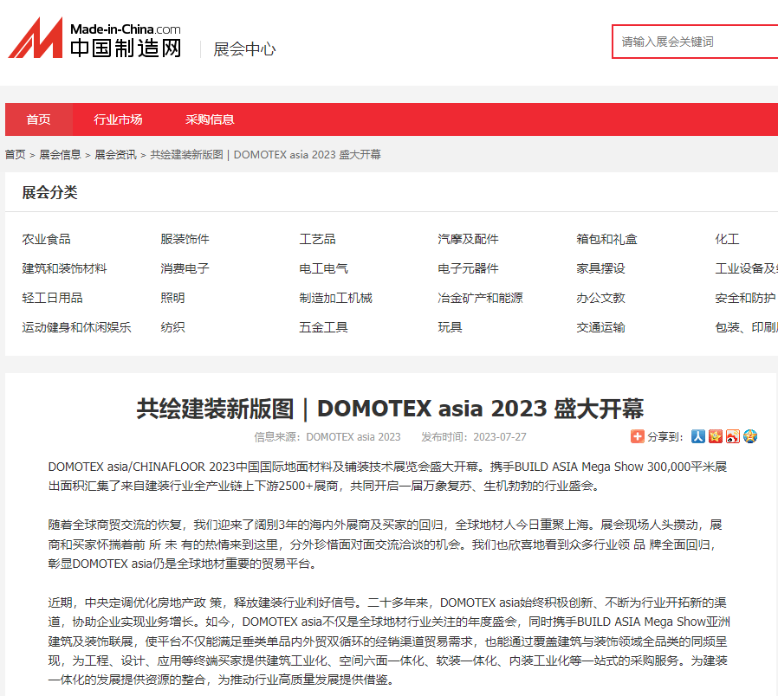This screenshot has width=778, height=696.
Task: Open the 工艺品 category
Action: coord(318,240)
